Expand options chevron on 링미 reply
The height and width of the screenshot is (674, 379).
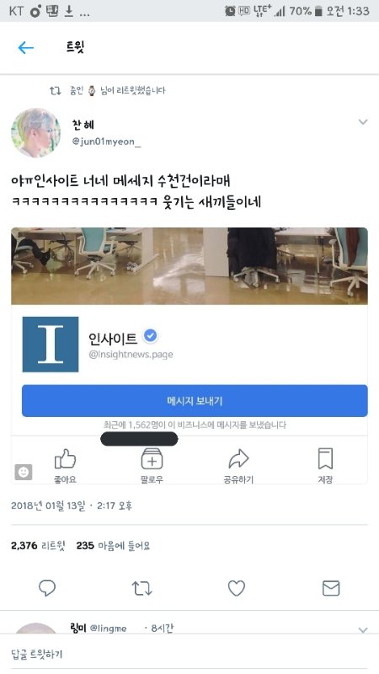coord(363,629)
